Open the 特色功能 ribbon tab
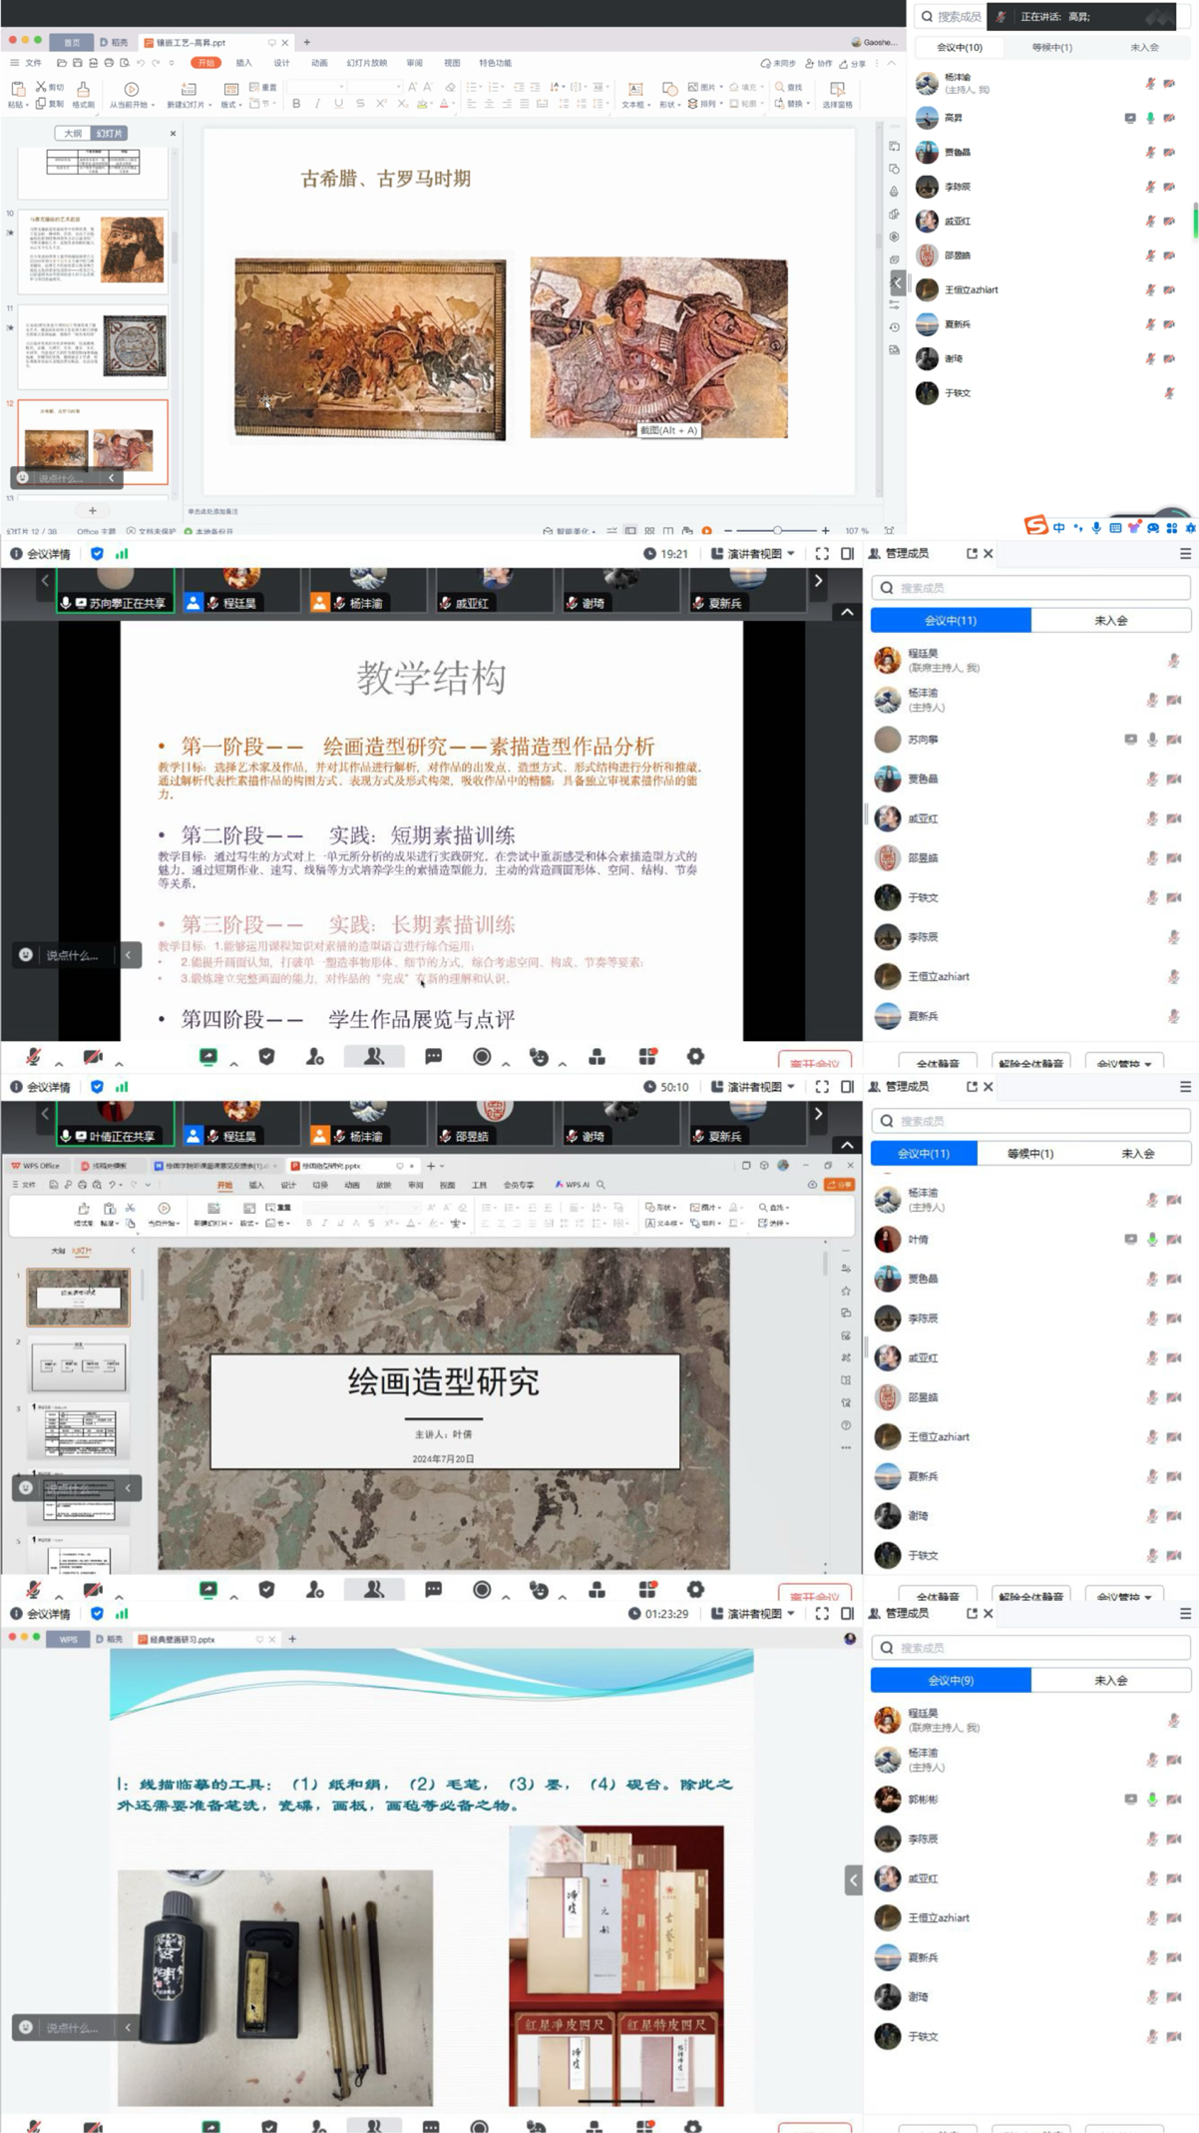 pos(495,63)
